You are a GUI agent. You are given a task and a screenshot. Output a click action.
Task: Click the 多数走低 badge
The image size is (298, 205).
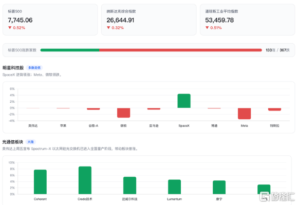pyautogui.click(x=34, y=68)
